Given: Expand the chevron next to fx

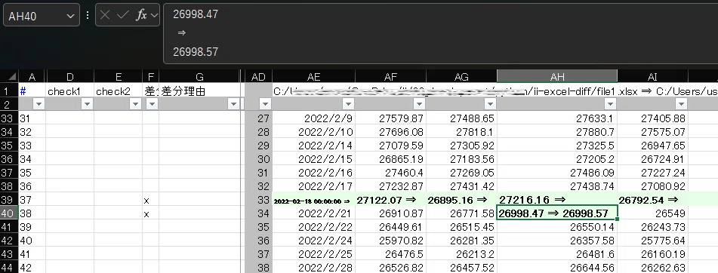Looking at the screenshot, I should coord(154,16).
